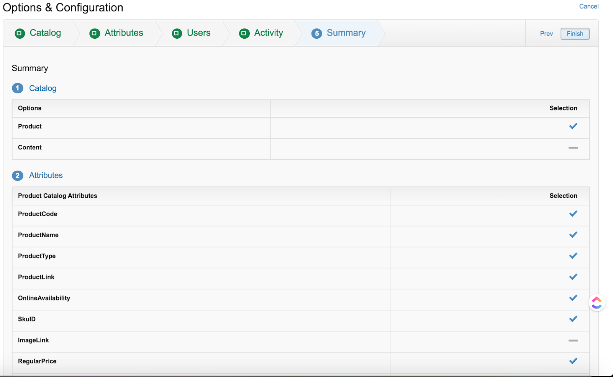The width and height of the screenshot is (613, 377).
Task: Click the ProductType attribute label
Action: click(37, 256)
